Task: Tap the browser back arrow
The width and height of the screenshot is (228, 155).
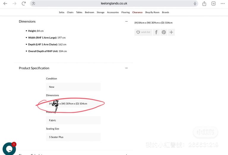Action: 5,4
